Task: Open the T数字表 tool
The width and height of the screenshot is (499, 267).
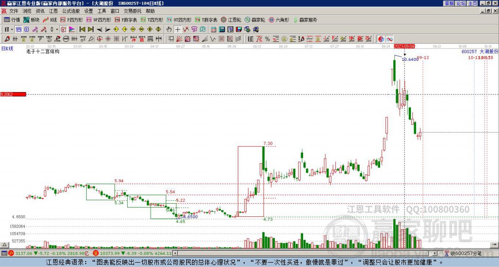Action: point(206,19)
